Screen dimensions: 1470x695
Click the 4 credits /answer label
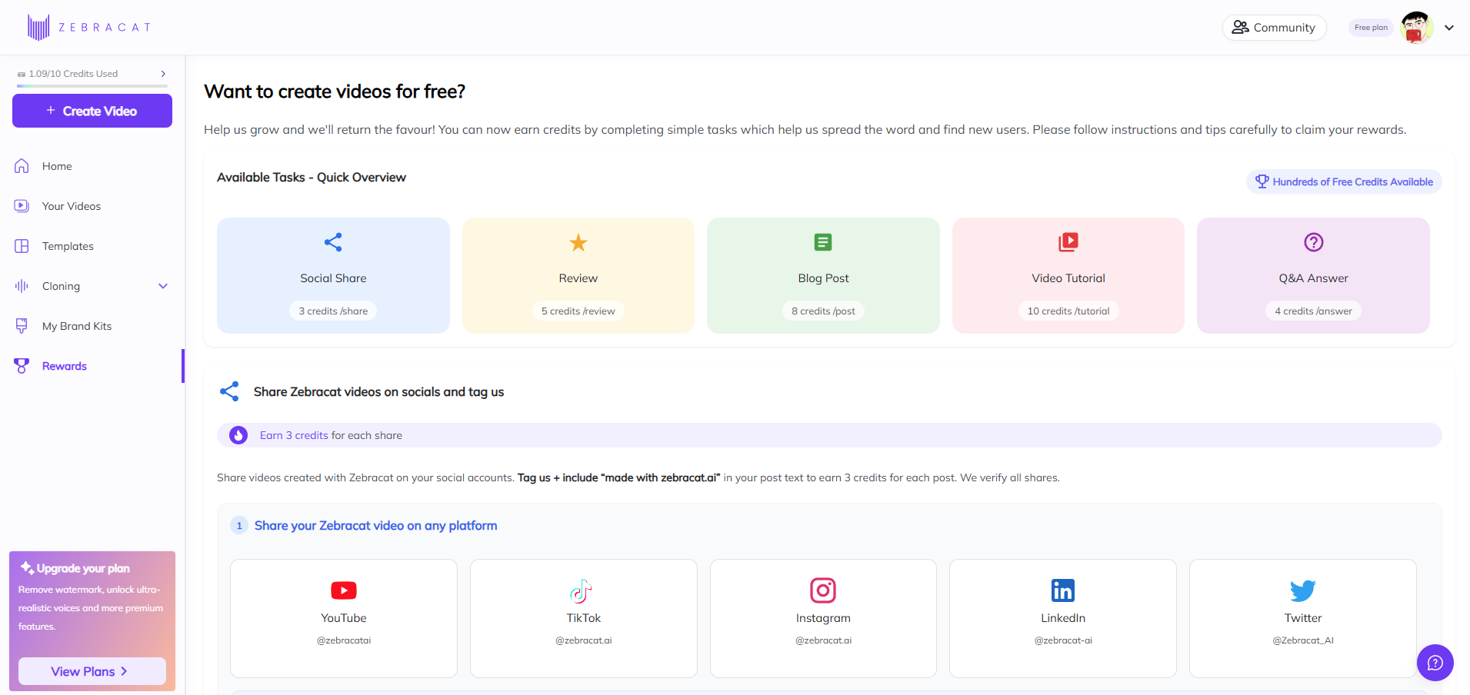point(1313,311)
